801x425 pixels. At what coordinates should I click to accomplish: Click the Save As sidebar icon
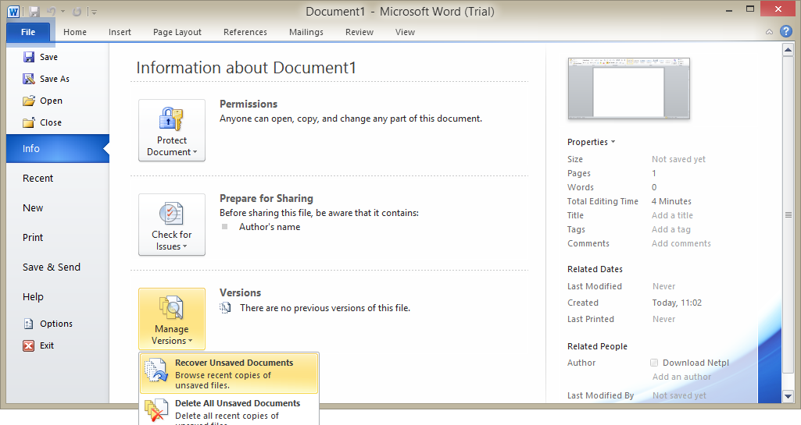click(29, 79)
